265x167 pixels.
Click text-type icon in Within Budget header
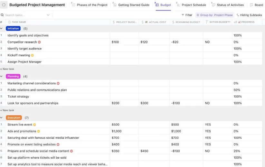pos(207,22)
